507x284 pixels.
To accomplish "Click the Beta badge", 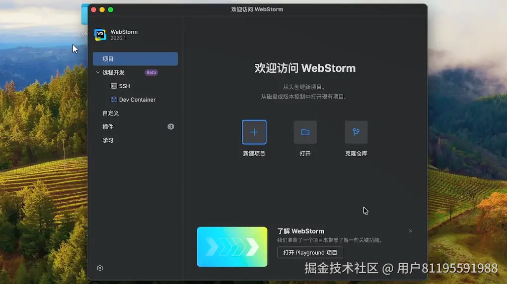I will pyautogui.click(x=151, y=72).
